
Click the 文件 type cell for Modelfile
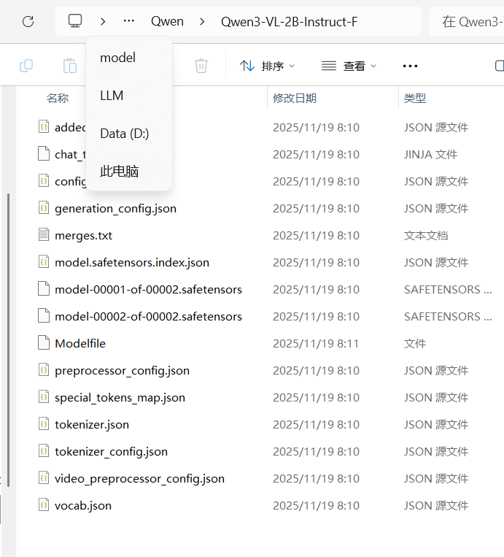[x=415, y=344]
